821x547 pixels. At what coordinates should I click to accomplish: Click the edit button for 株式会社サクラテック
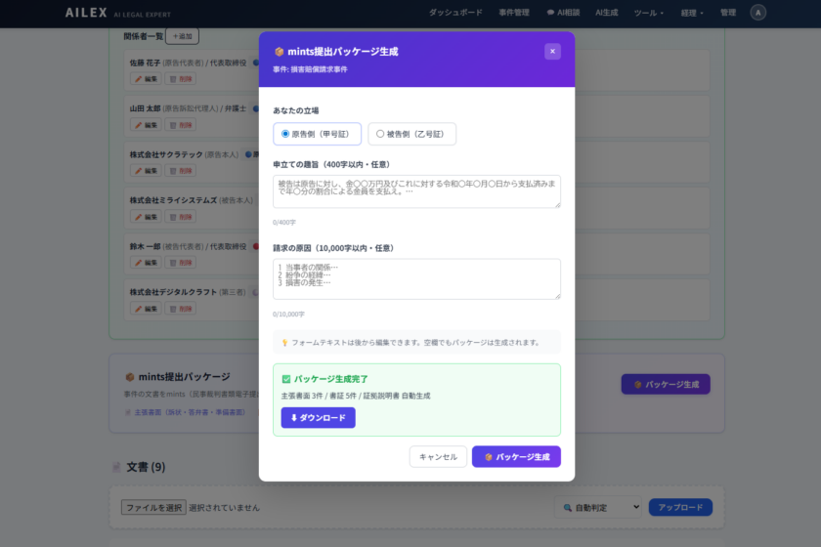click(146, 171)
